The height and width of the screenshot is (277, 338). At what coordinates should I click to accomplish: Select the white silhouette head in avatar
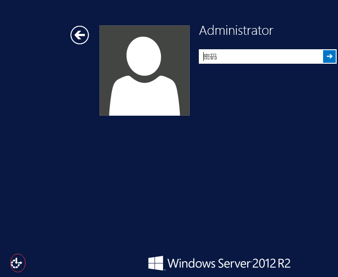click(x=144, y=55)
